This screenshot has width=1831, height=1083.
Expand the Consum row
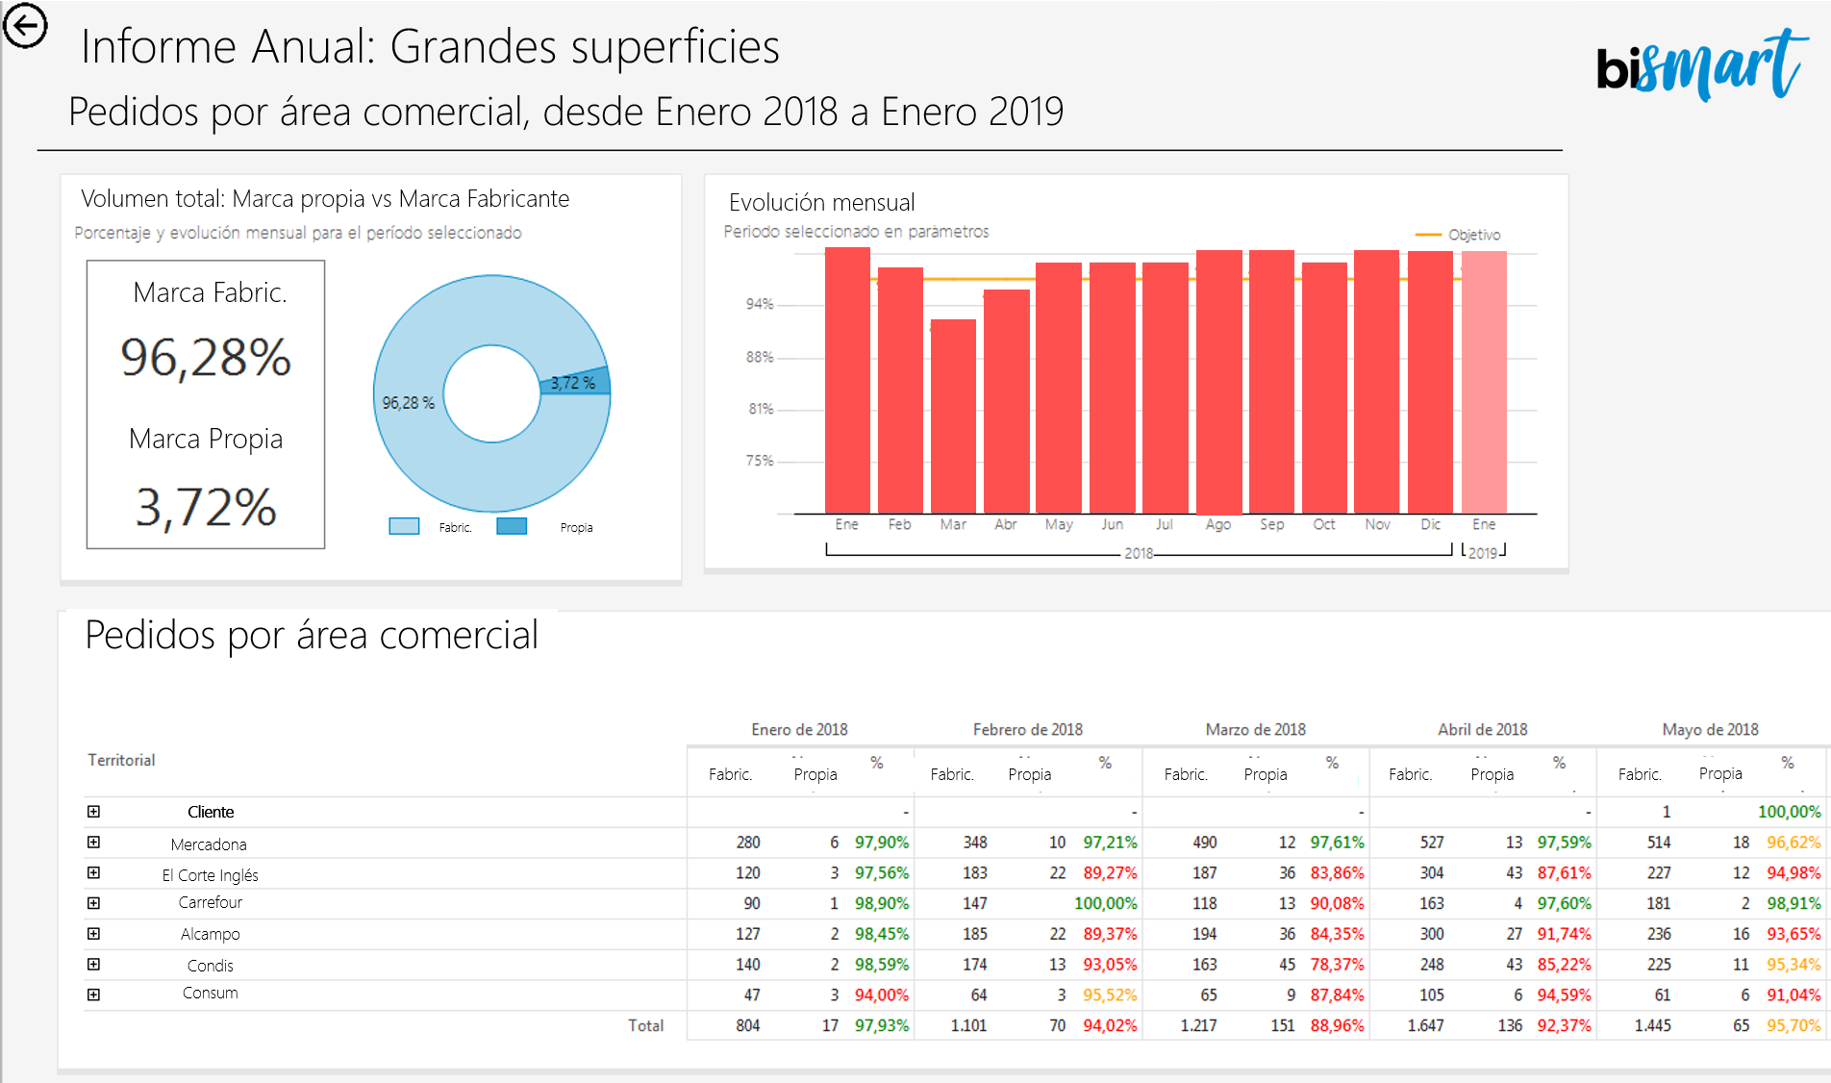tap(93, 995)
